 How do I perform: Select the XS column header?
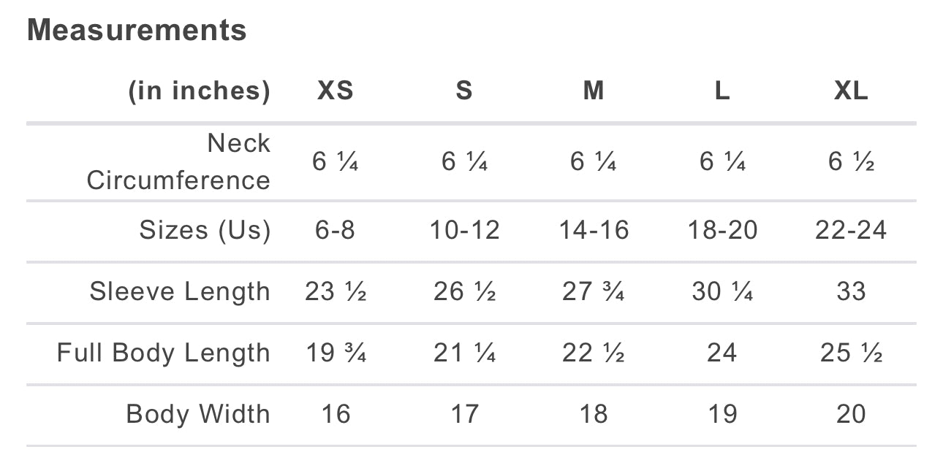coord(336,91)
